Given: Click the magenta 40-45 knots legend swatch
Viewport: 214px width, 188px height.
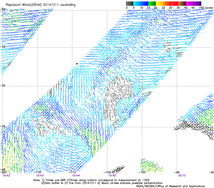Looking at the screenshot, I should tap(190, 3).
